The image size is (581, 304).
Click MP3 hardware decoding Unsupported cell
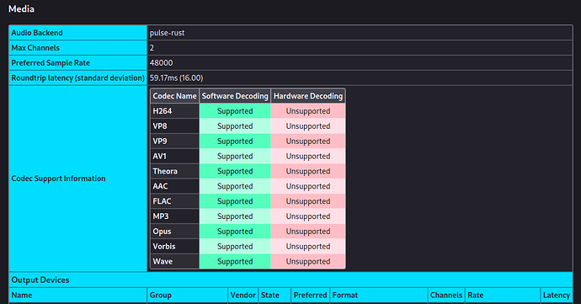pyautogui.click(x=308, y=216)
